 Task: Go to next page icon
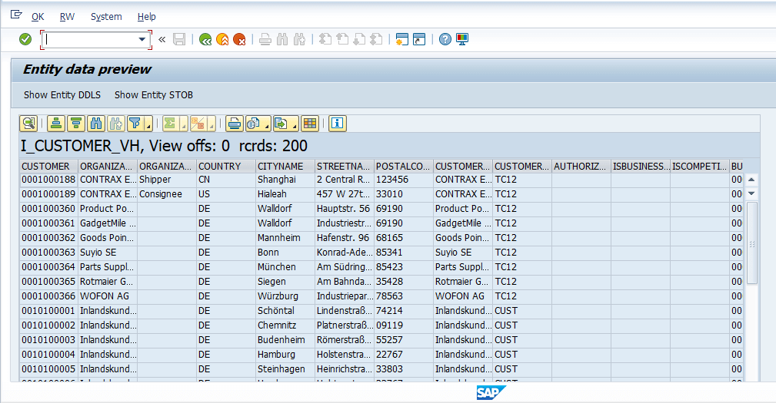(359, 39)
